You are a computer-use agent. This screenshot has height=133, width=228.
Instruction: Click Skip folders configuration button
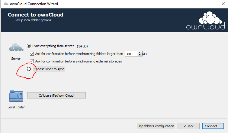coord(156,126)
